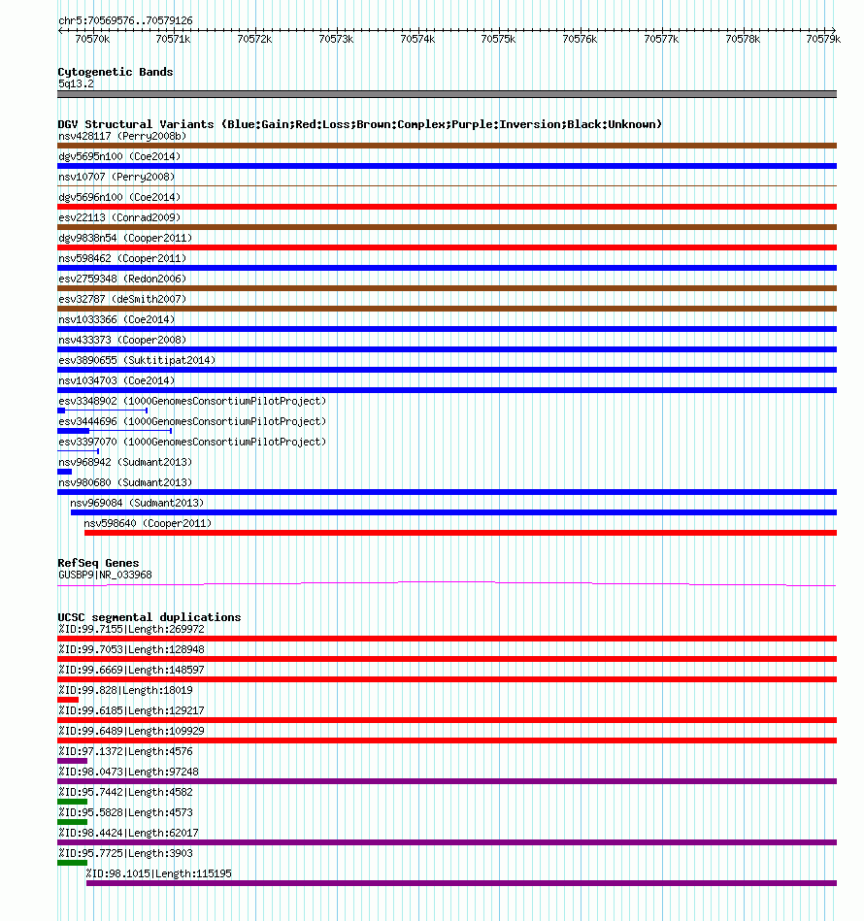Image resolution: width=864 pixels, height=921 pixels.
Task: Open duplication %ID:99.7155|Length:269972
Action: [x=131, y=629]
